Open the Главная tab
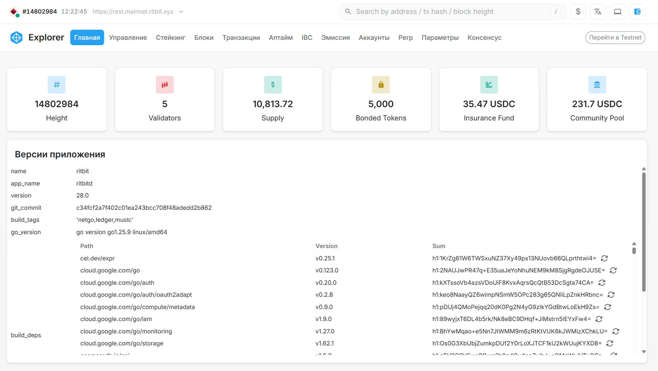 click(87, 38)
